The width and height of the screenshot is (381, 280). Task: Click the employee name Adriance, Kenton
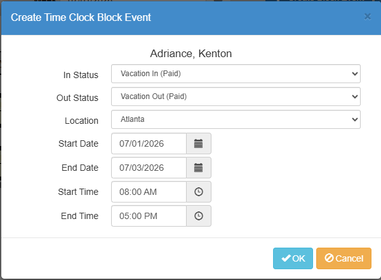pyautogui.click(x=190, y=53)
